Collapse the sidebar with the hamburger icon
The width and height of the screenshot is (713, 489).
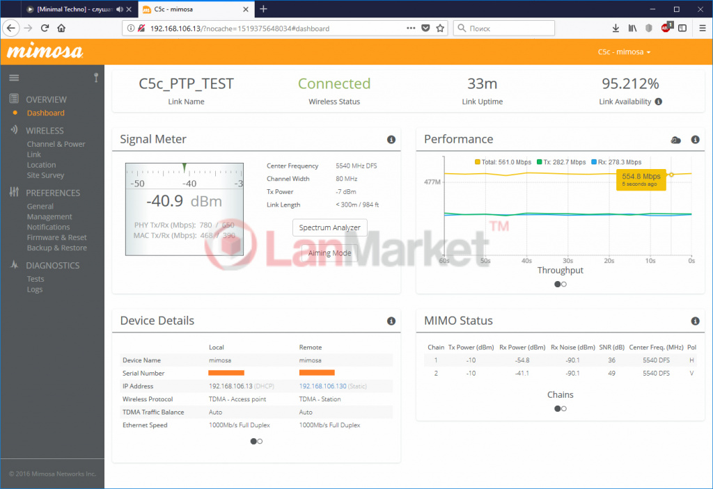click(14, 77)
